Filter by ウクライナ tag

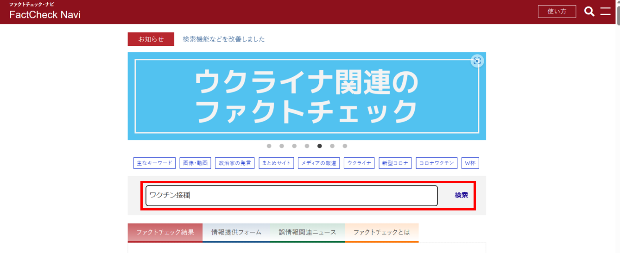pyautogui.click(x=359, y=163)
